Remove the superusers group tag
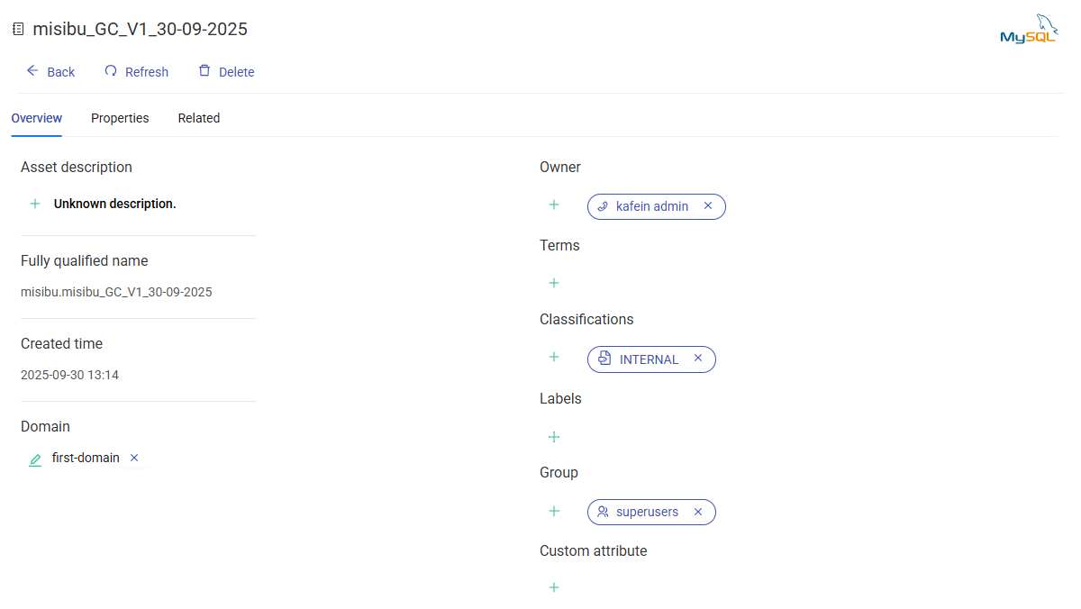 pos(698,512)
